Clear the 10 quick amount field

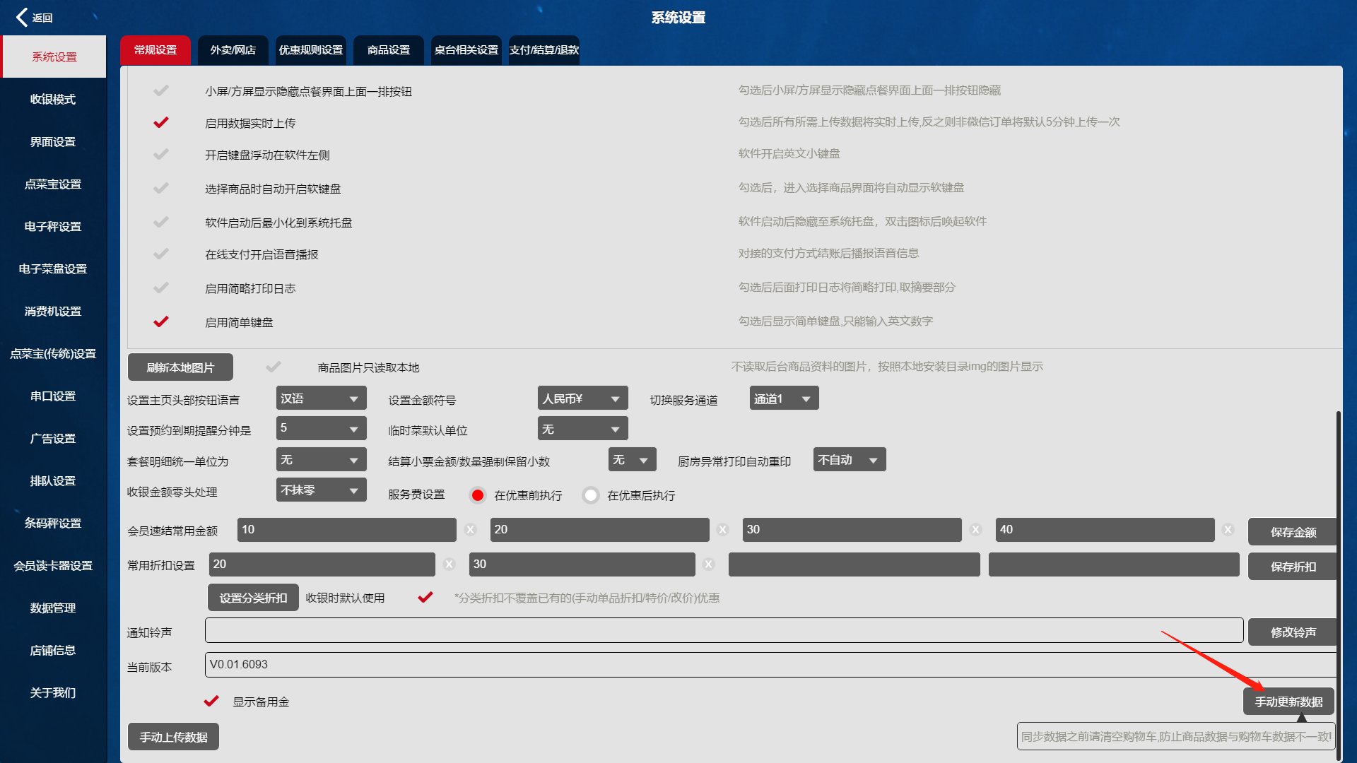tap(471, 530)
